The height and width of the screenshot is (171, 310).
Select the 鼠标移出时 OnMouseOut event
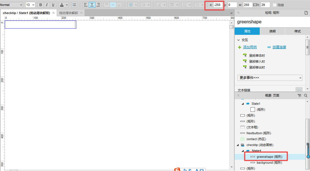point(257,67)
